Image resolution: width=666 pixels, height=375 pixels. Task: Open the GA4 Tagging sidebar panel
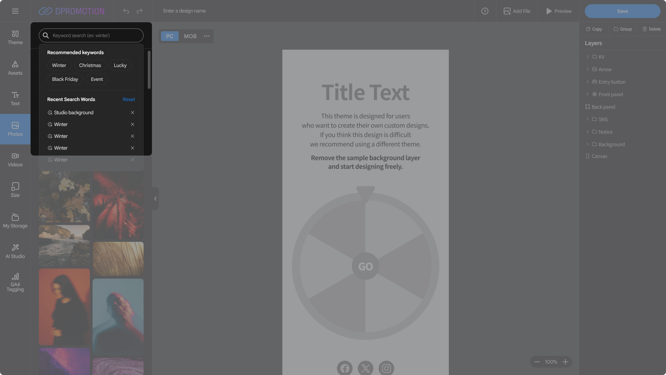pos(15,282)
